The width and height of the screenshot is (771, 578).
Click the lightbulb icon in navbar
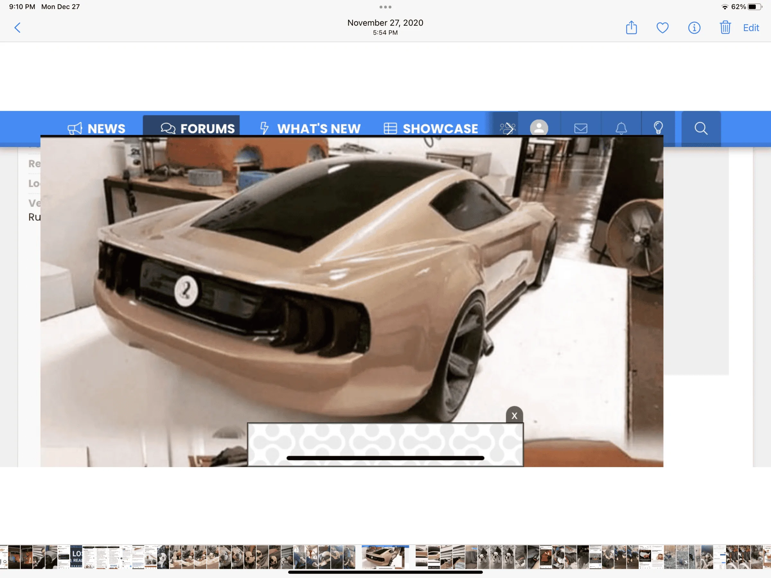coord(658,128)
